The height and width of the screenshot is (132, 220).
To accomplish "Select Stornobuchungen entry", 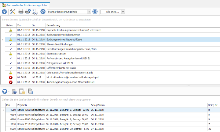I will click(x=56, y=54).
